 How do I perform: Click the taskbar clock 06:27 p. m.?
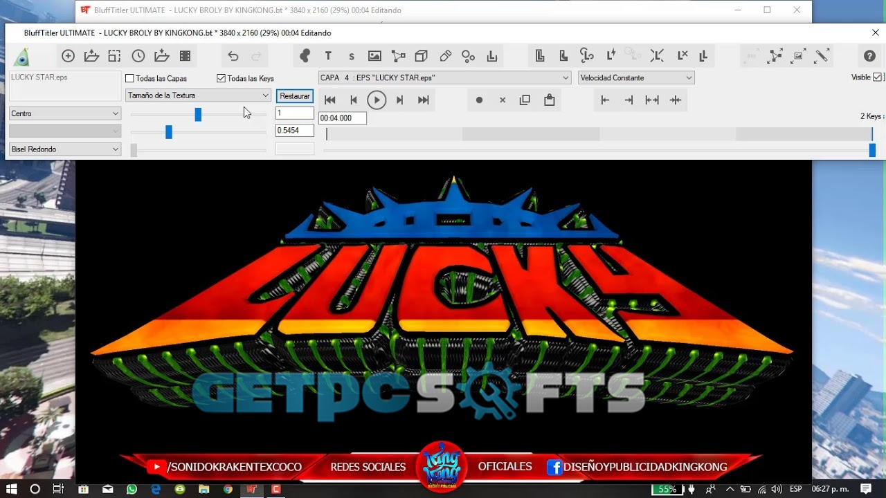[x=830, y=489]
